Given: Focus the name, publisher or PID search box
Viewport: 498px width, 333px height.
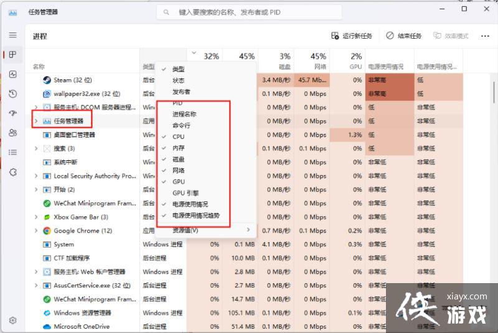Looking at the screenshot, I should coord(249,12).
